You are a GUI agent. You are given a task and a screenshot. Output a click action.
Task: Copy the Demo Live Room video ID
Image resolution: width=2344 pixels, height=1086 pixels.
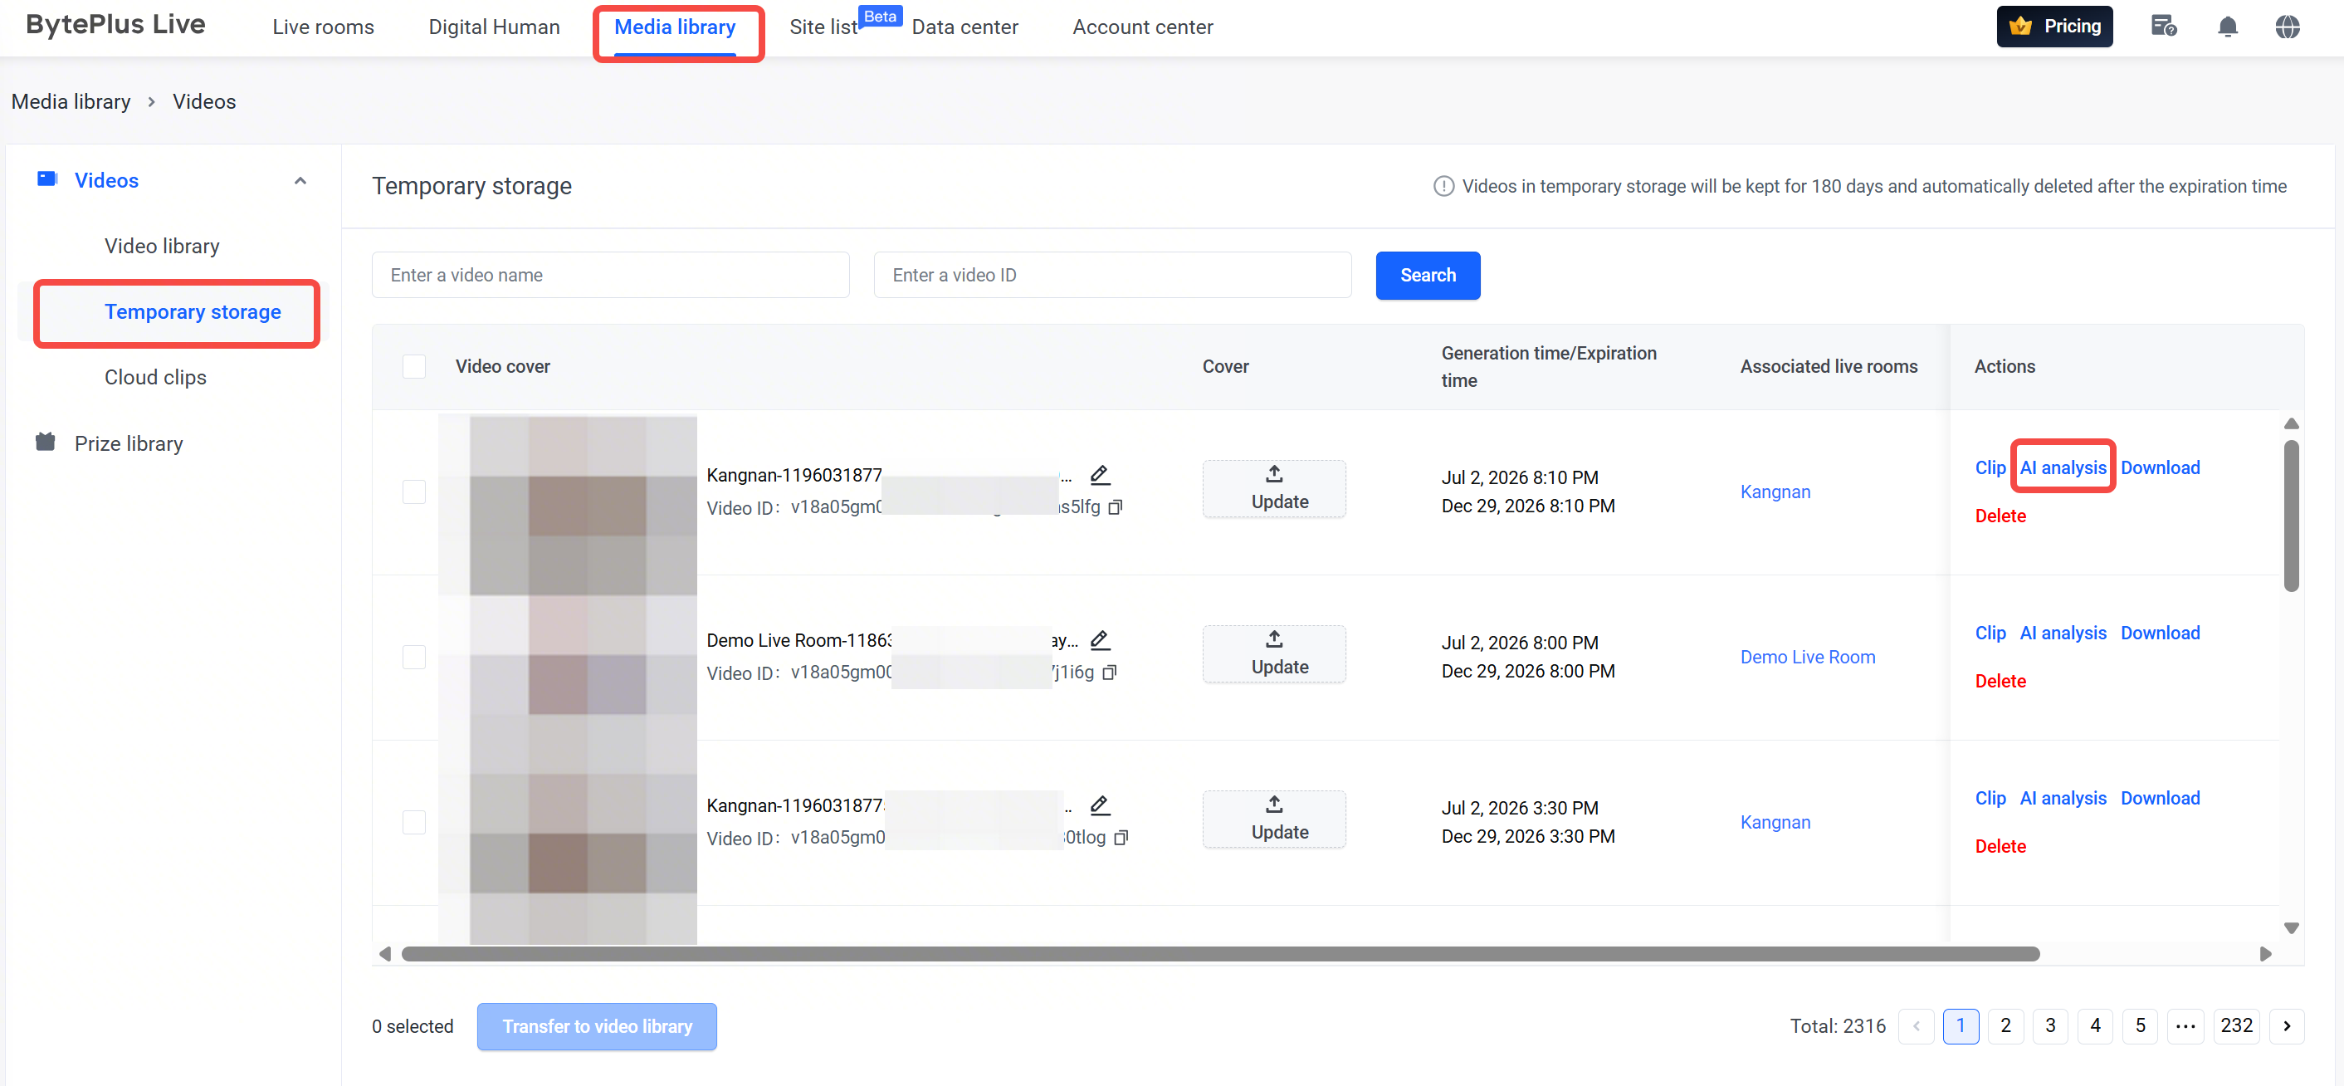(1109, 673)
